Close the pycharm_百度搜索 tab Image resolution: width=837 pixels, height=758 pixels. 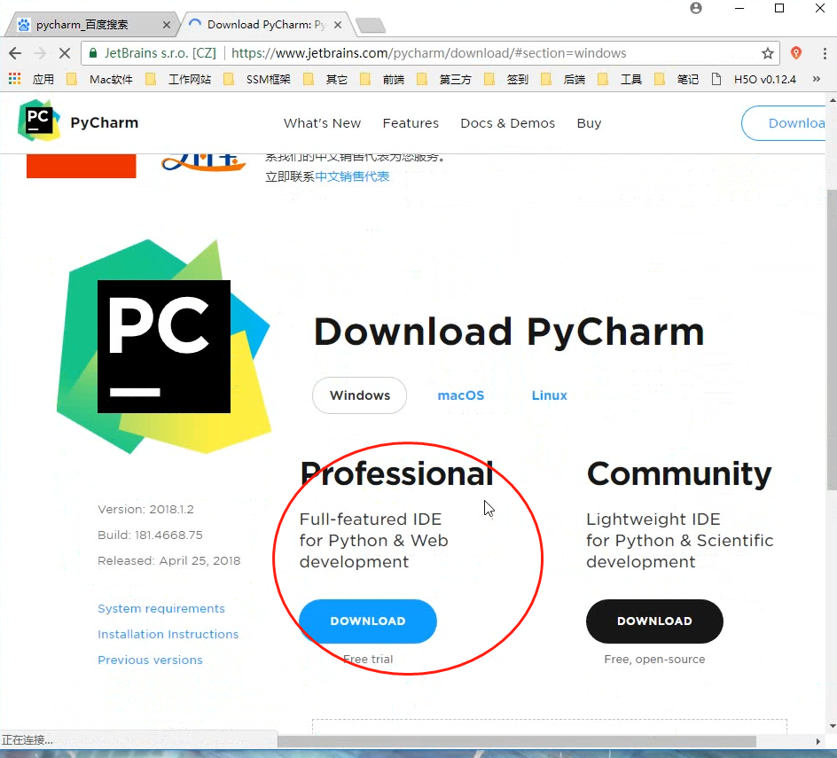[x=167, y=25]
